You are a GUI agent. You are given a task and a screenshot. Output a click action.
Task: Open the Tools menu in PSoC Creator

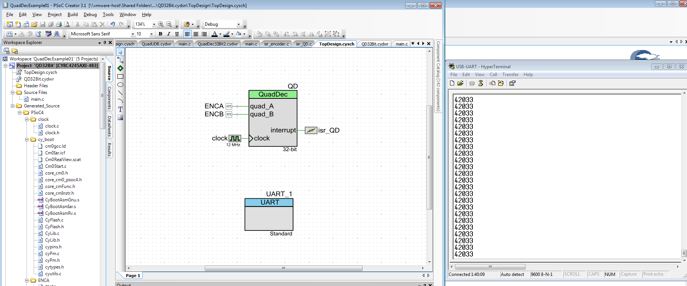[x=108, y=15]
